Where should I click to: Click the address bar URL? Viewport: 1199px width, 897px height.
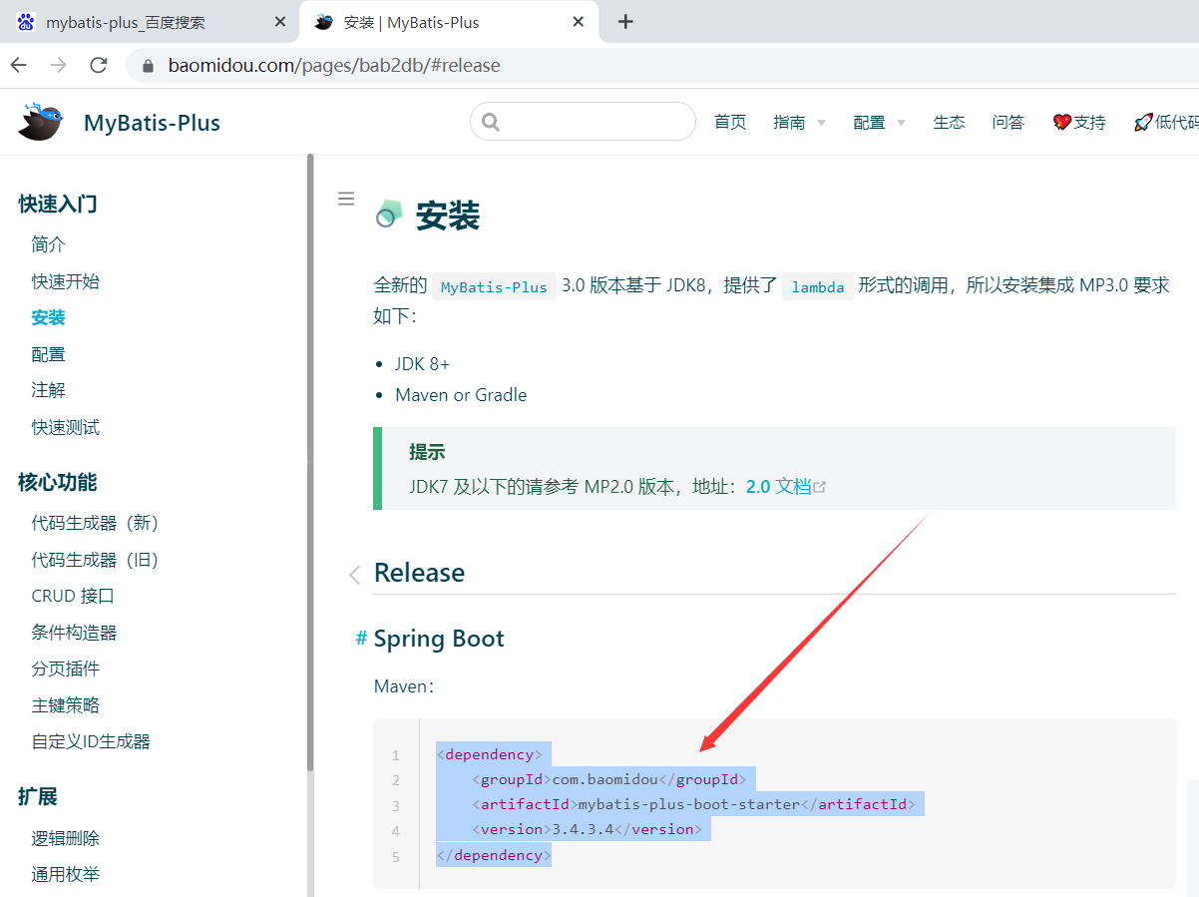tap(334, 66)
